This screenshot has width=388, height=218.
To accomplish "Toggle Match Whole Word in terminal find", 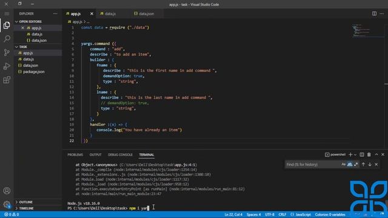I will (350, 164).
